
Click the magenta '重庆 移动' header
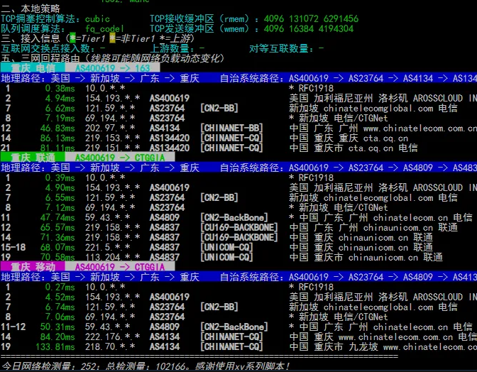pos(33,267)
